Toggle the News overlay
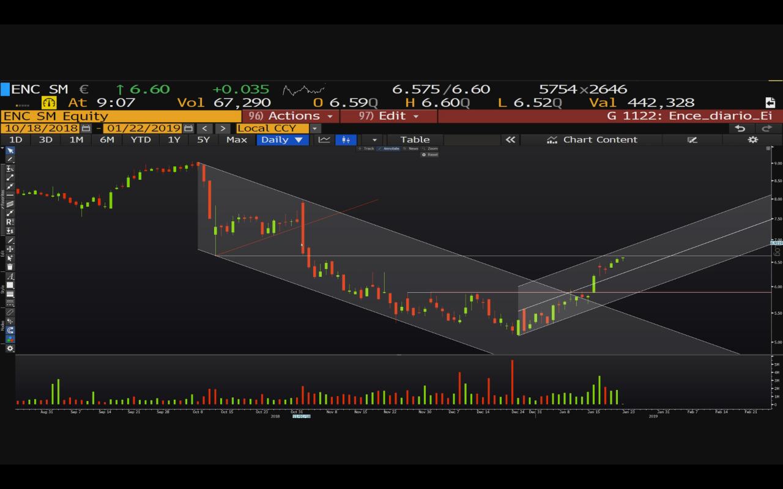 coord(411,149)
